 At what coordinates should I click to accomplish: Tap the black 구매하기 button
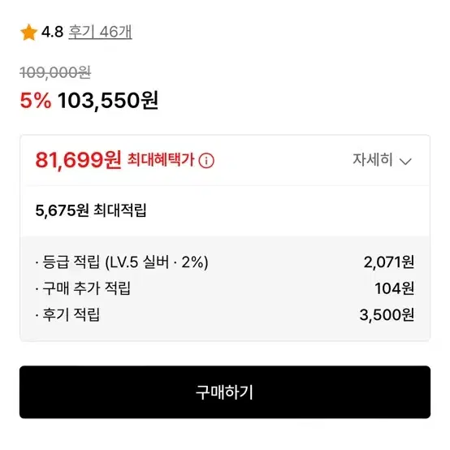click(x=225, y=392)
